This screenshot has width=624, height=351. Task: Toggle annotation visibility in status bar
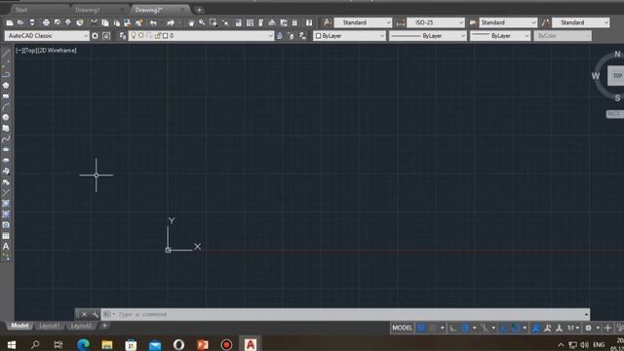(x=536, y=328)
